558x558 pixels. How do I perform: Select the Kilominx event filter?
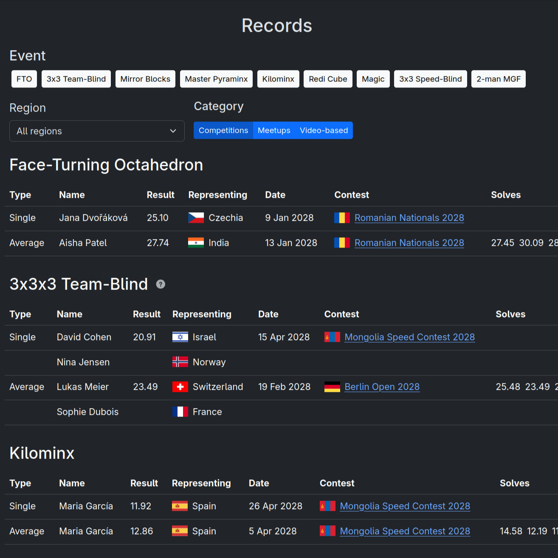coord(278,79)
